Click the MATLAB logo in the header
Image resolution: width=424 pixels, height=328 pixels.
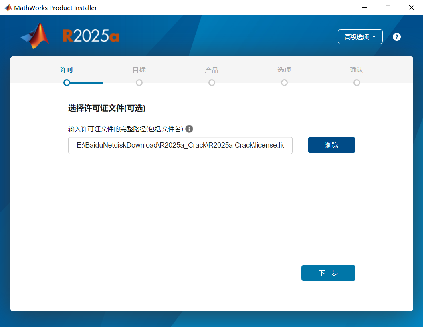point(35,36)
